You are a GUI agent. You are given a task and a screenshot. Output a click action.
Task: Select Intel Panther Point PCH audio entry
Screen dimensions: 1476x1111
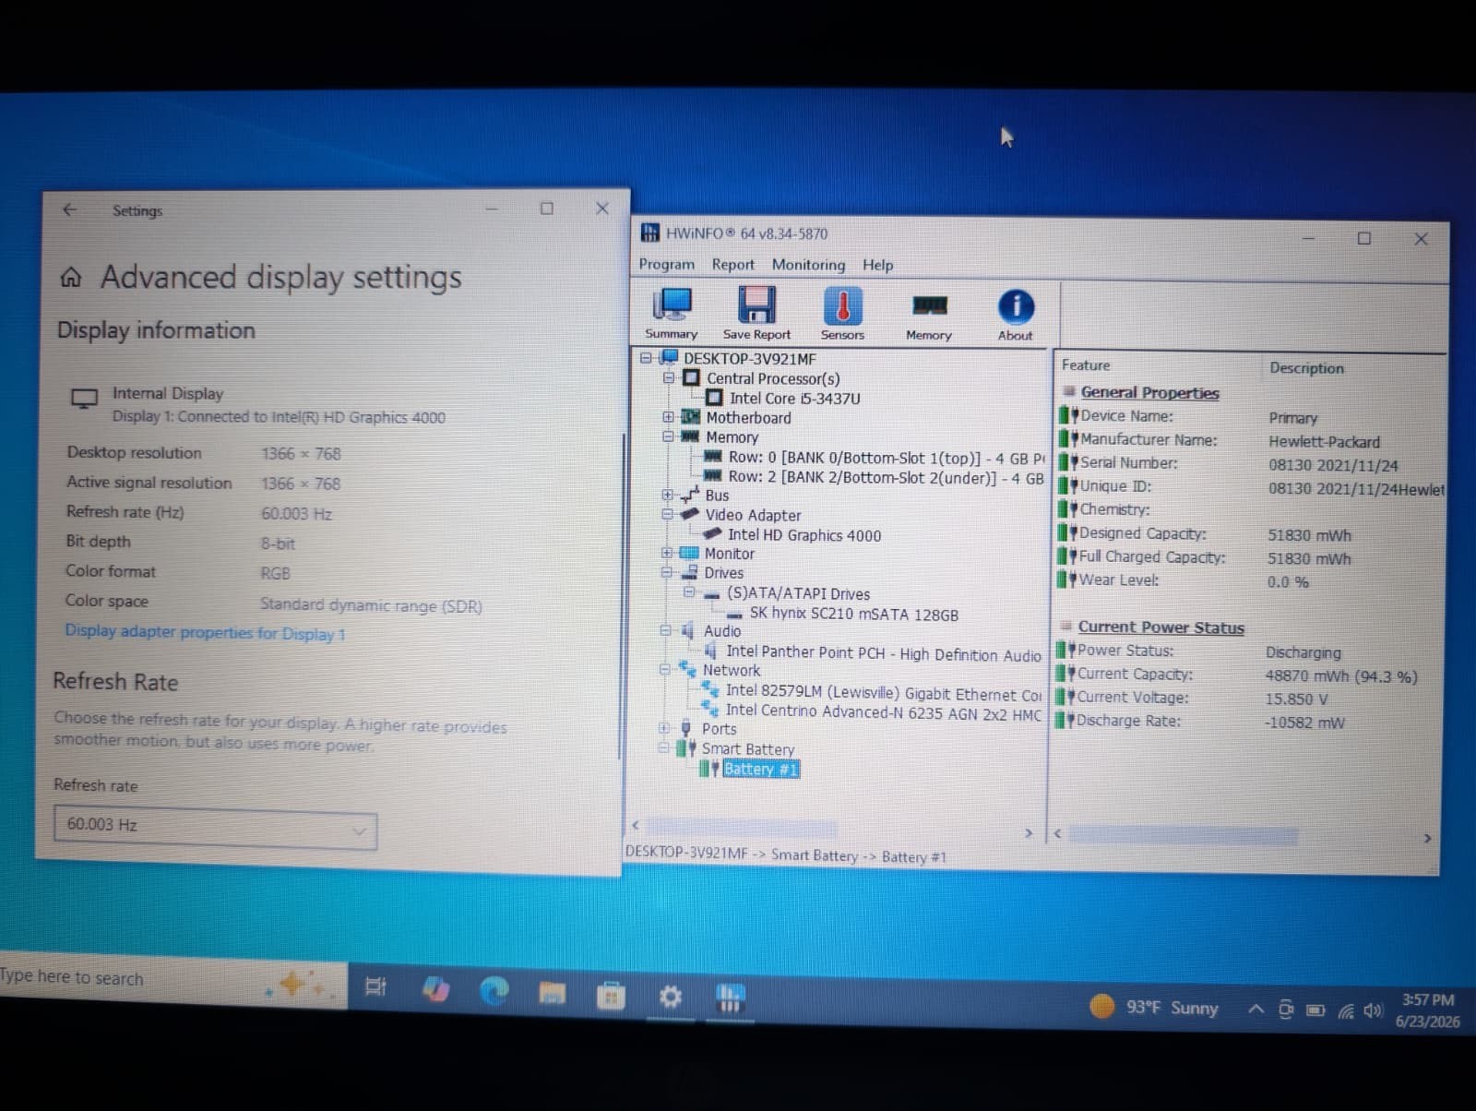point(883,653)
